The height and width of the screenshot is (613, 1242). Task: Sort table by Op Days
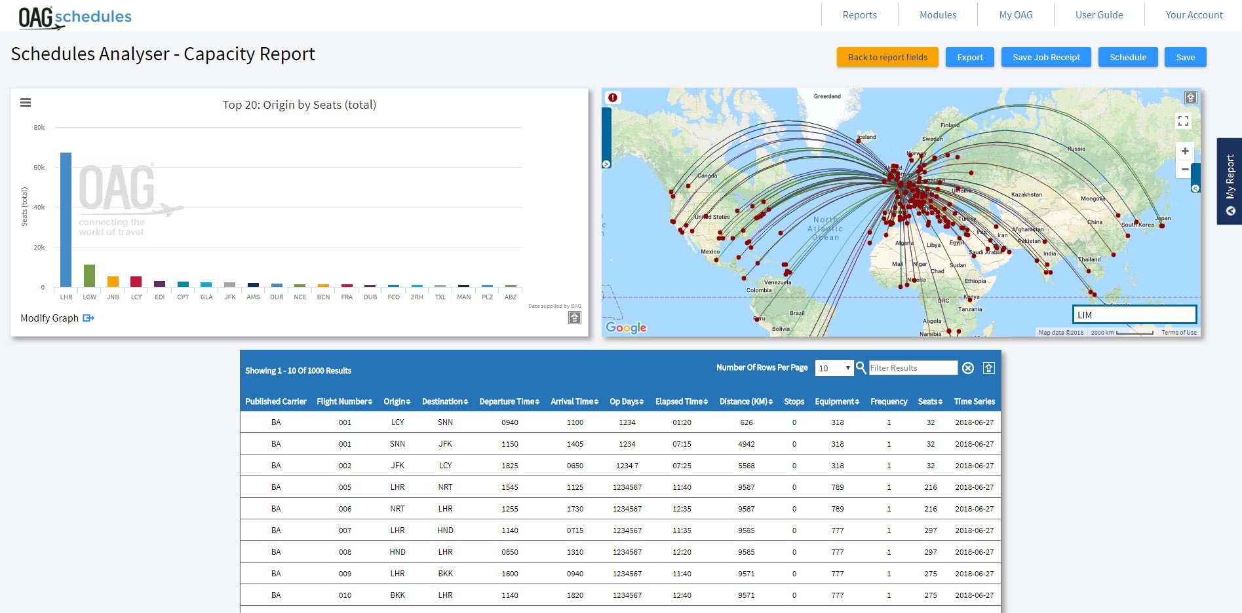click(x=627, y=401)
